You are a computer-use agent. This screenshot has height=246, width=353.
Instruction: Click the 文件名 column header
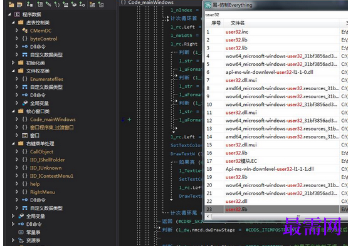[238, 23]
